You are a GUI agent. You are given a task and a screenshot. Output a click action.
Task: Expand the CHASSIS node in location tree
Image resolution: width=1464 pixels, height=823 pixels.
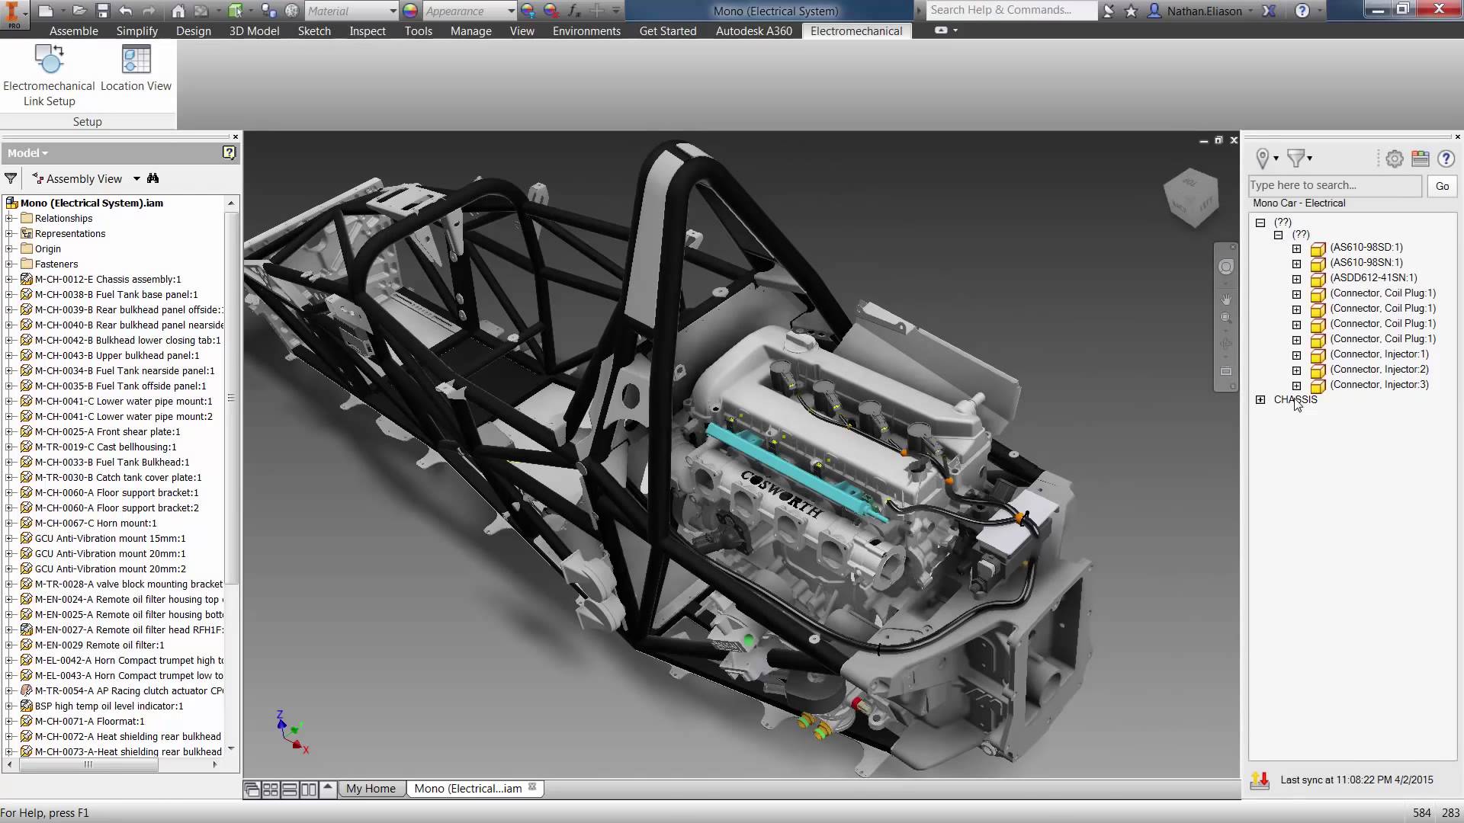(x=1260, y=399)
